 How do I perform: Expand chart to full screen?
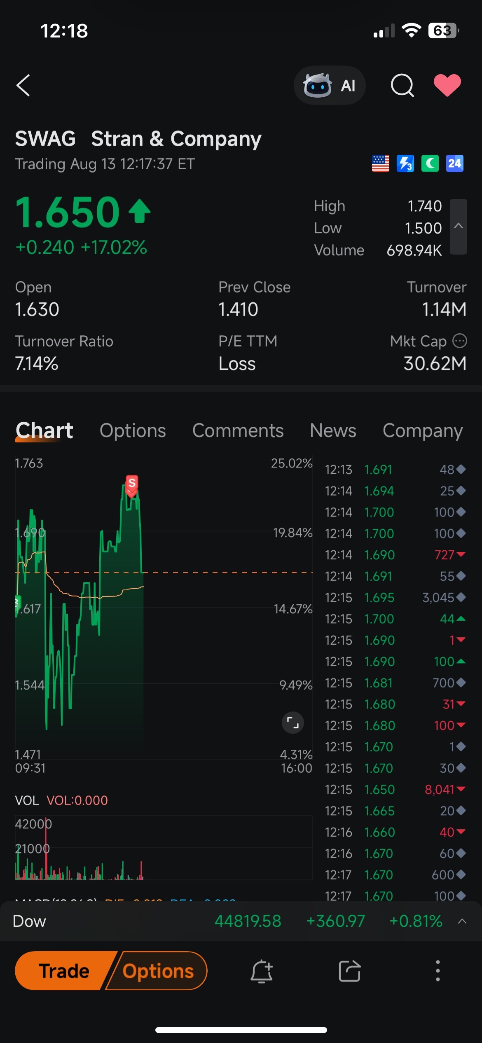pos(292,723)
